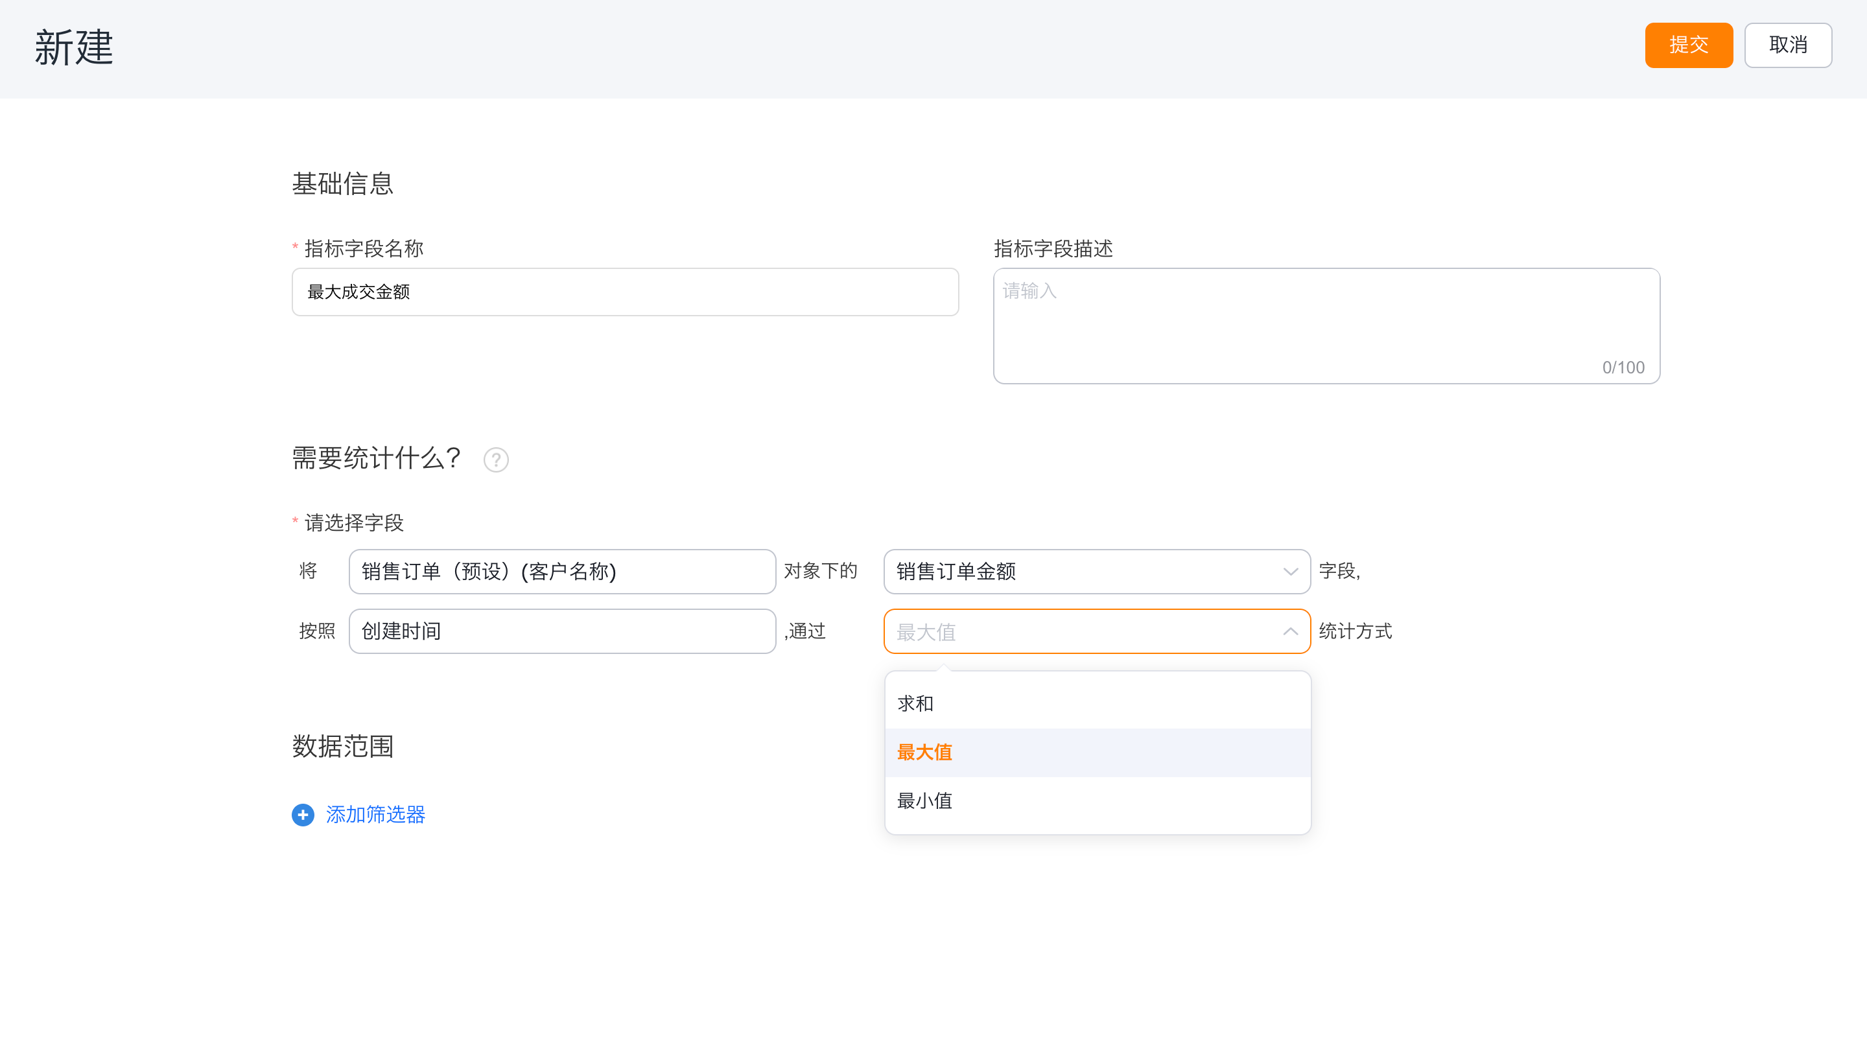The height and width of the screenshot is (1050, 1867).
Task: Click the 创建时间 field
Action: (561, 631)
